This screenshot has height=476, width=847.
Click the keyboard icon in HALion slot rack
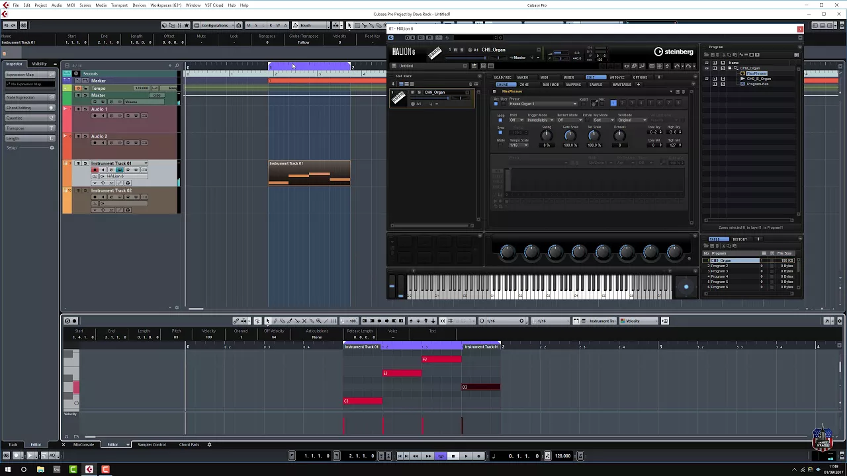[x=398, y=99]
